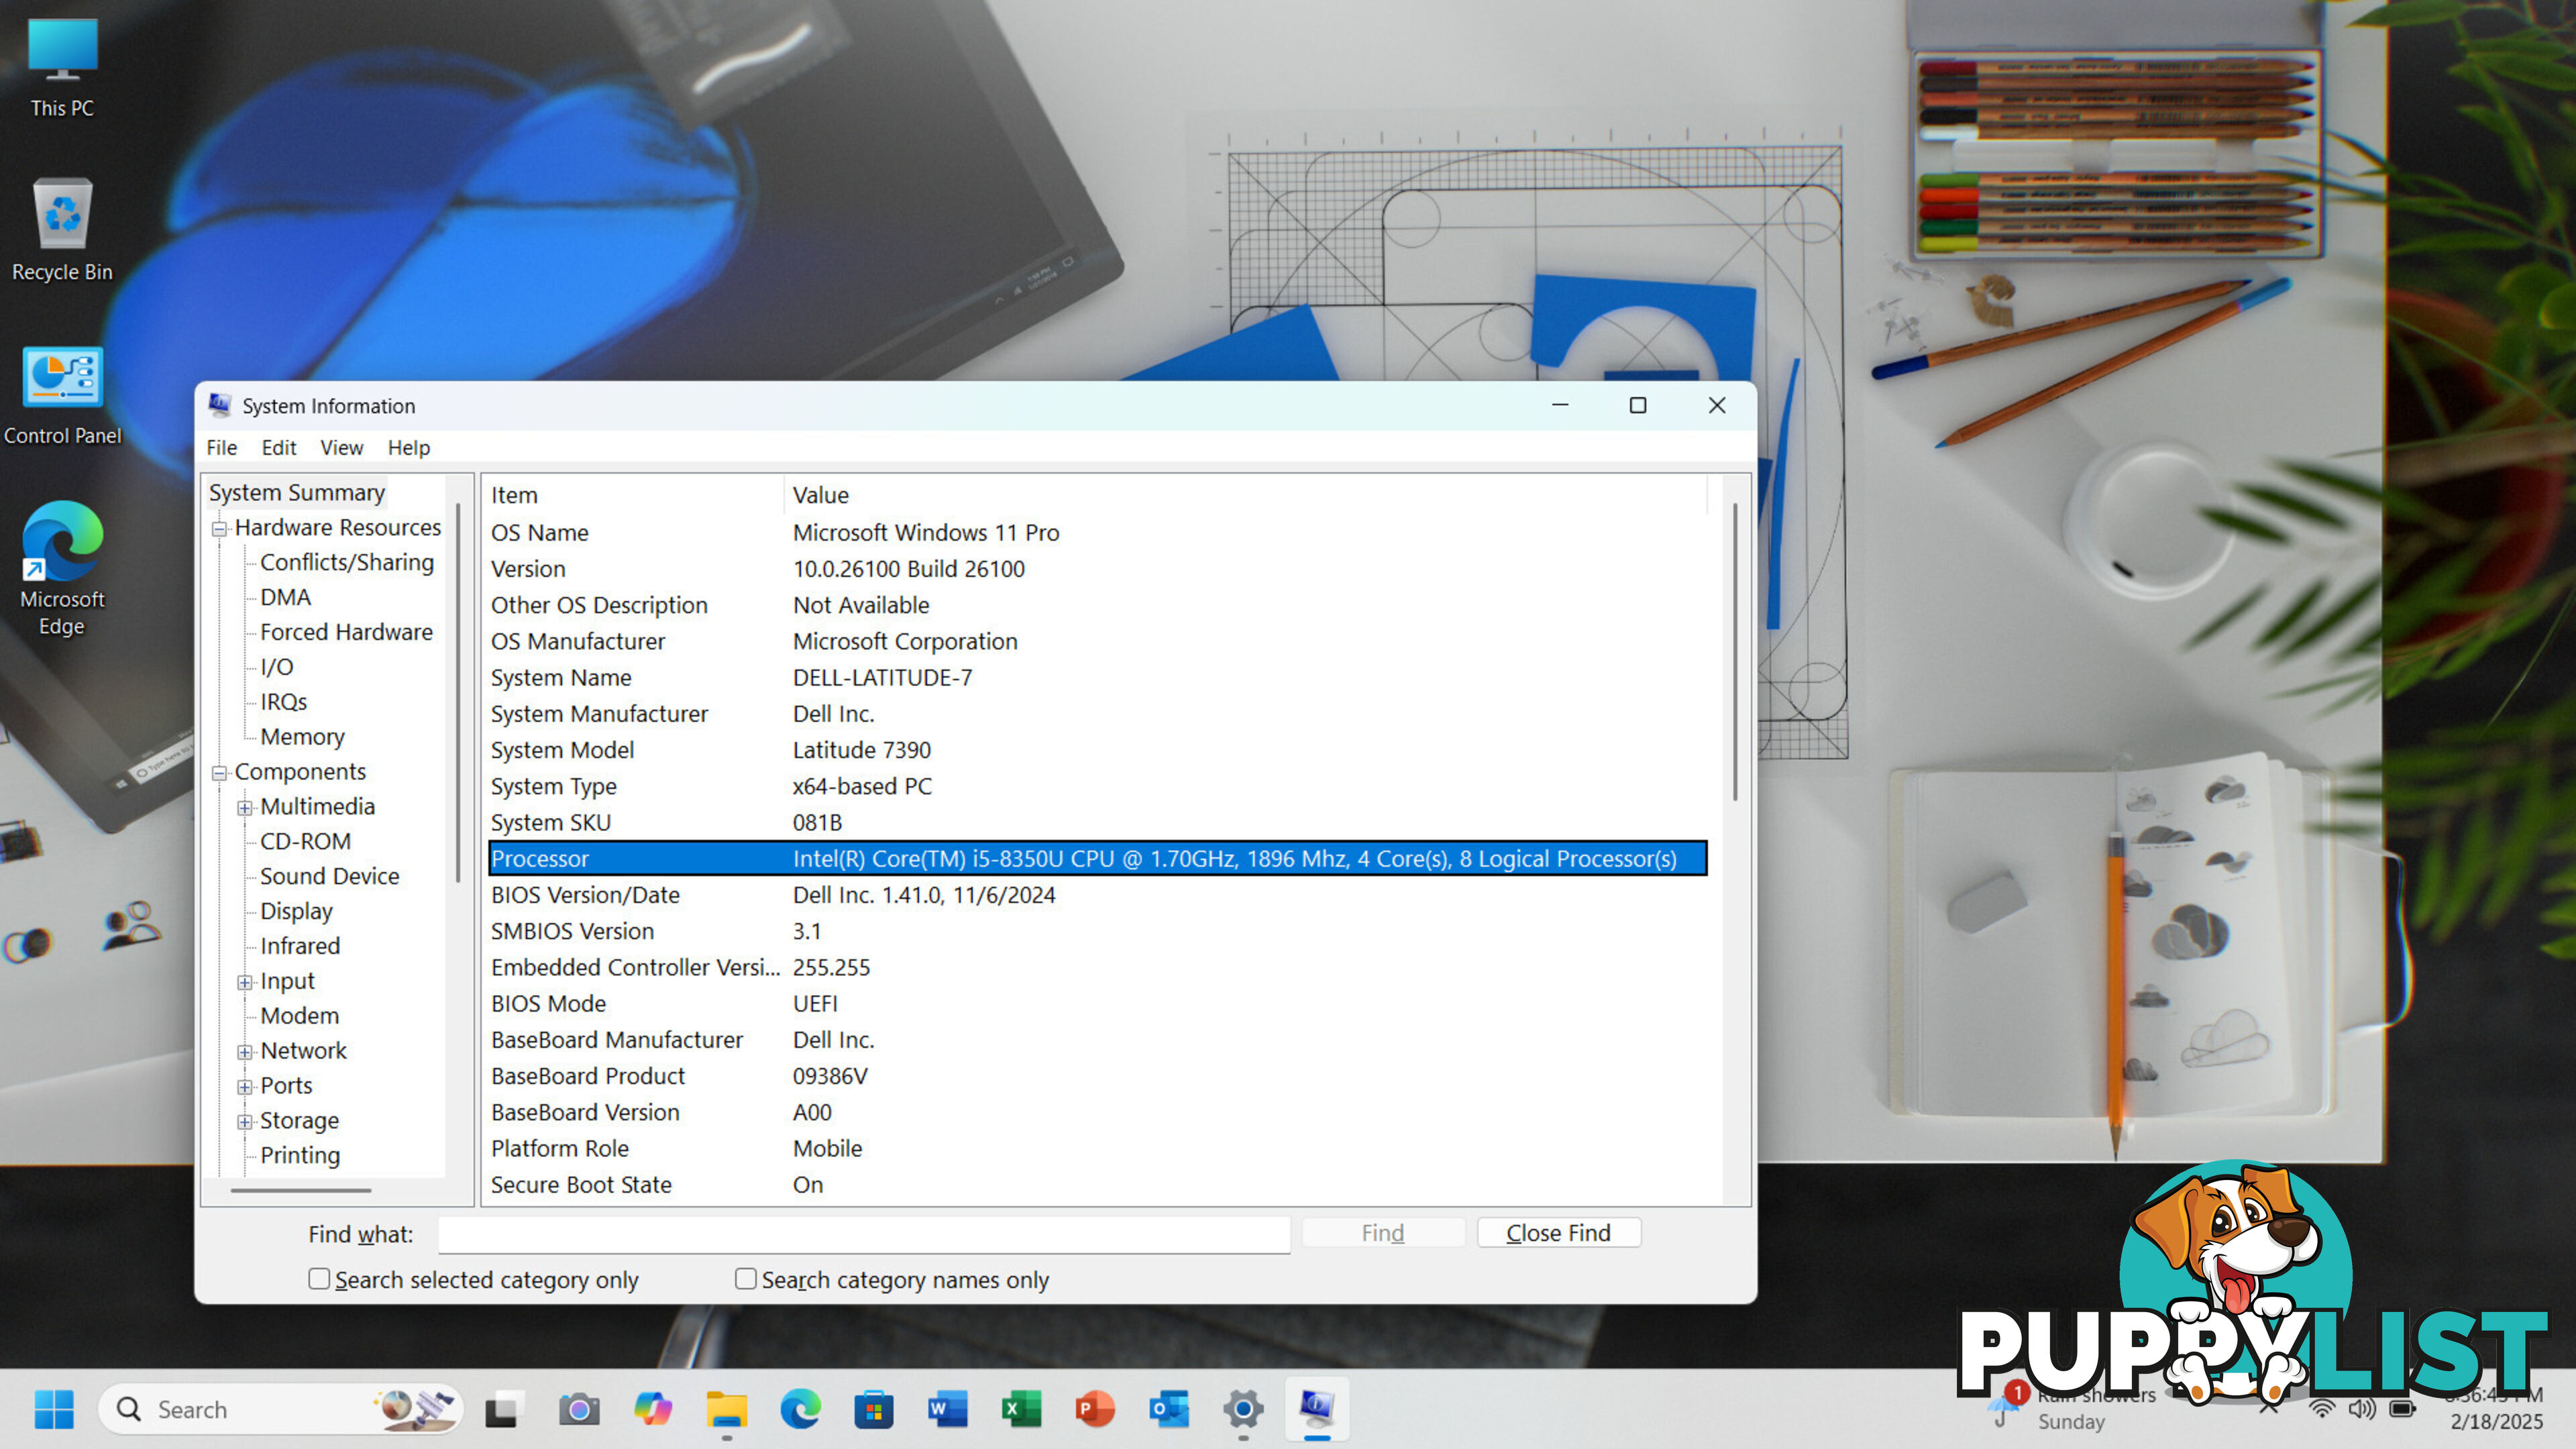Open Copilot from the taskbar
Image resolution: width=2576 pixels, height=1449 pixels.
653,1409
